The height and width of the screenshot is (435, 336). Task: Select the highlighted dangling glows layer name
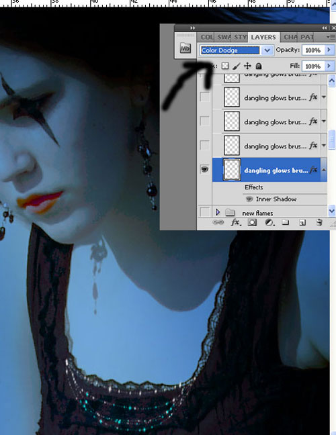pos(276,171)
